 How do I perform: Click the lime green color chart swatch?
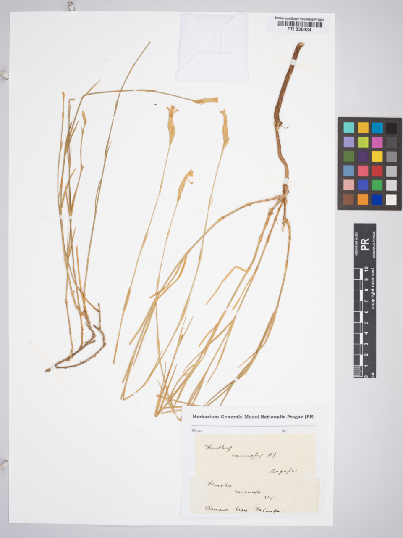(363, 142)
